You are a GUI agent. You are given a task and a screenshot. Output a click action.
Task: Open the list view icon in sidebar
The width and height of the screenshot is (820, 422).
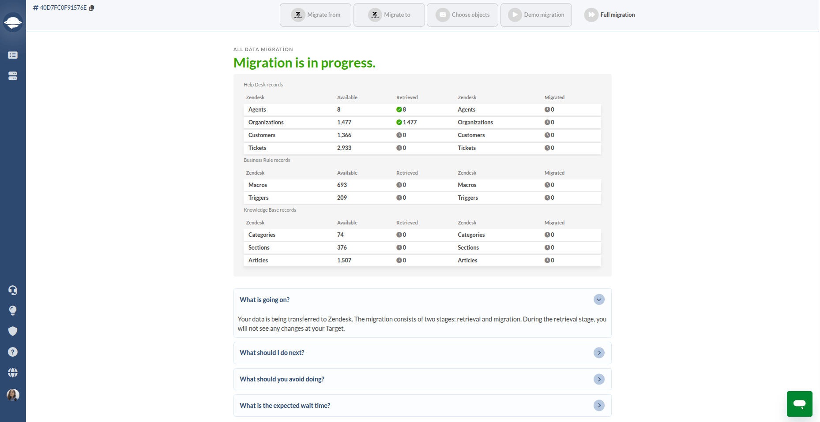(13, 55)
